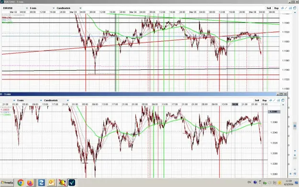
Task: Click the scroll-up arrow on the lower chart price axis
Action: (283, 105)
